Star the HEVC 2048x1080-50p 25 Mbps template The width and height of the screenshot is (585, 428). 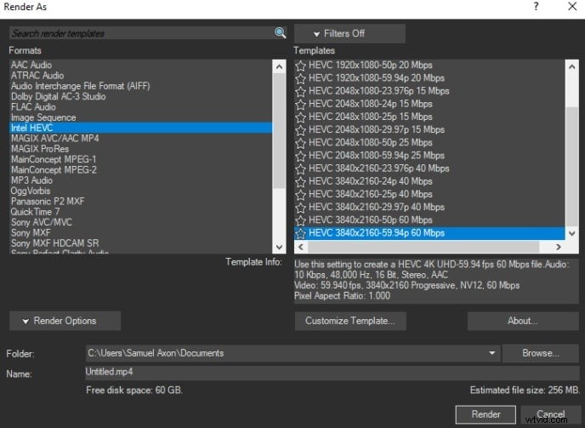pos(301,143)
